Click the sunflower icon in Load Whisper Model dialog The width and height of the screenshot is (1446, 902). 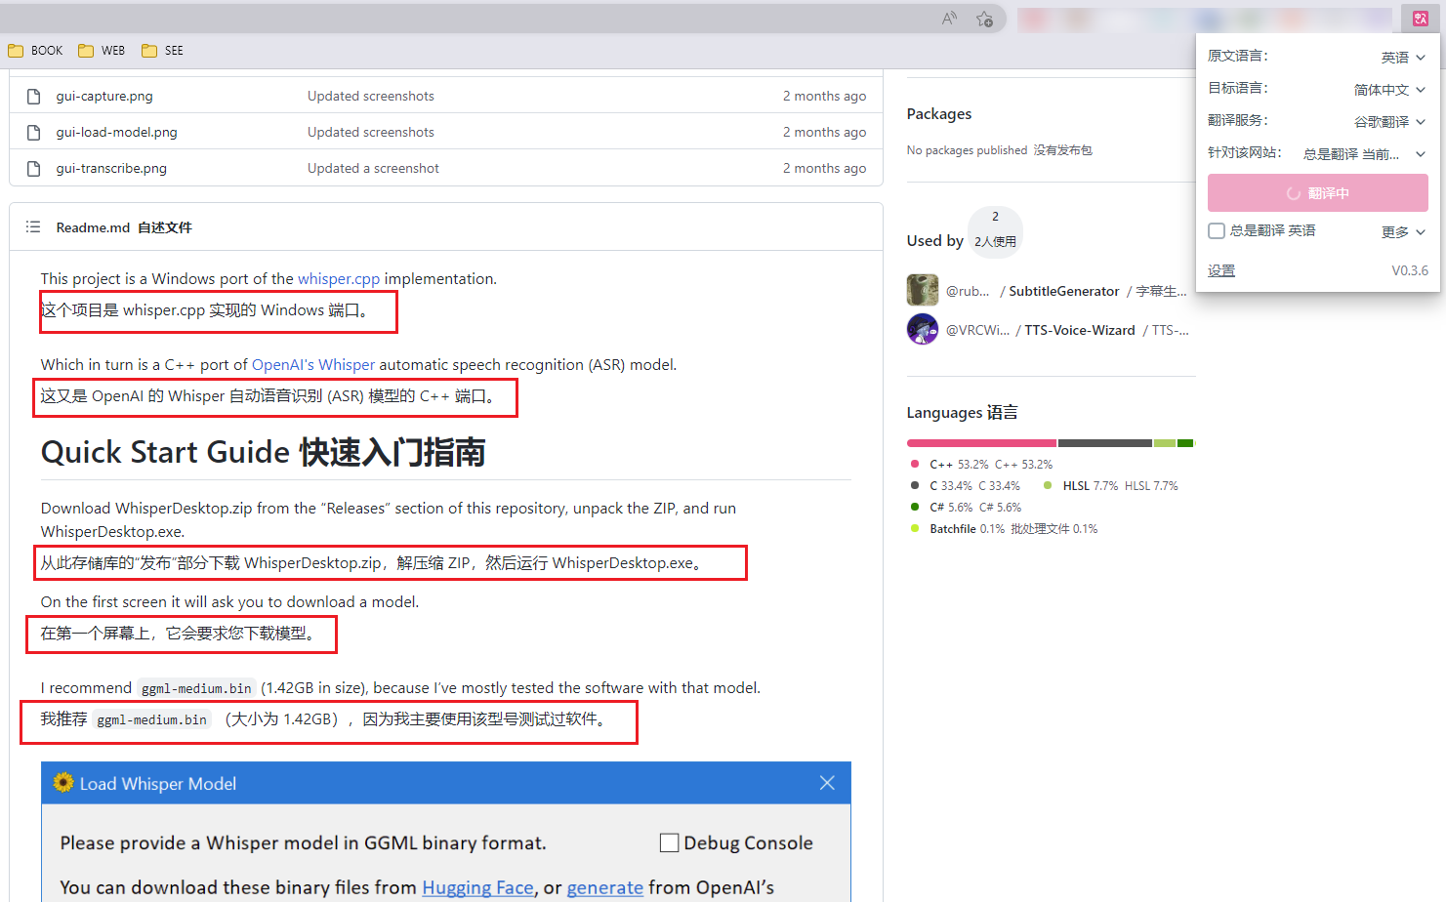[x=63, y=782]
